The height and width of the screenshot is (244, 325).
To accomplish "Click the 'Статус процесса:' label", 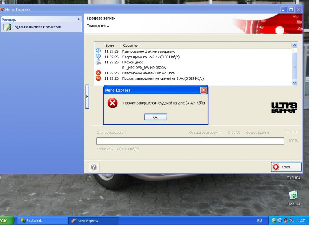I will [x=110, y=133].
